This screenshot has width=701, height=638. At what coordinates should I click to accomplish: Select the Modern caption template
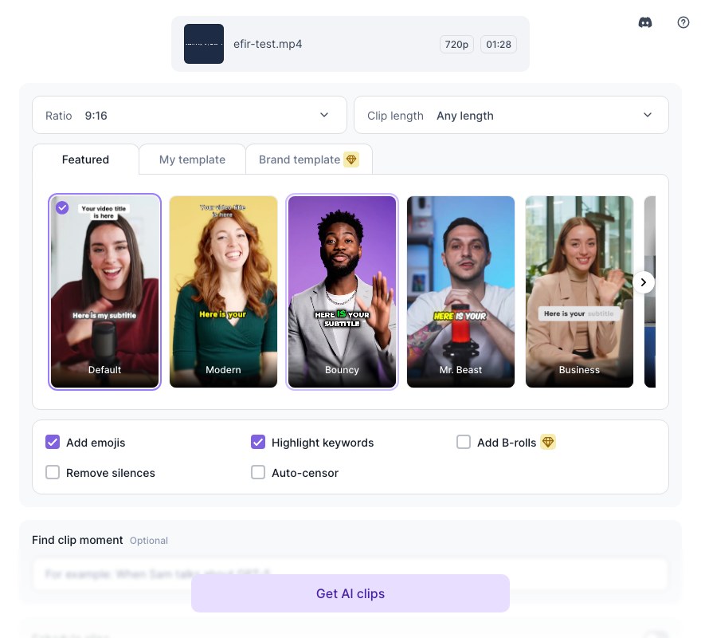pyautogui.click(x=223, y=291)
